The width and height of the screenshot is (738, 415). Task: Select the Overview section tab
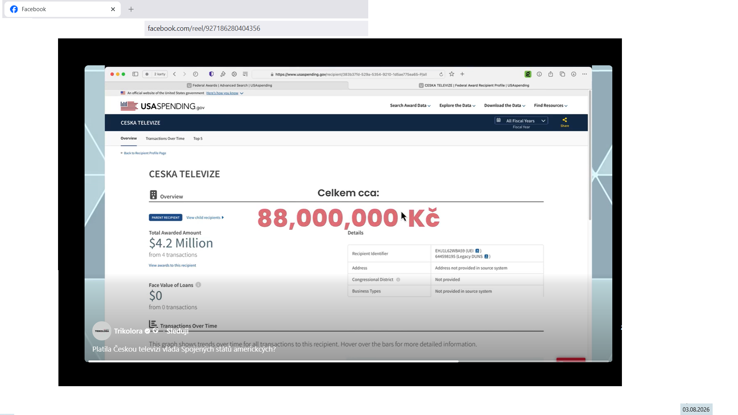pos(129,138)
